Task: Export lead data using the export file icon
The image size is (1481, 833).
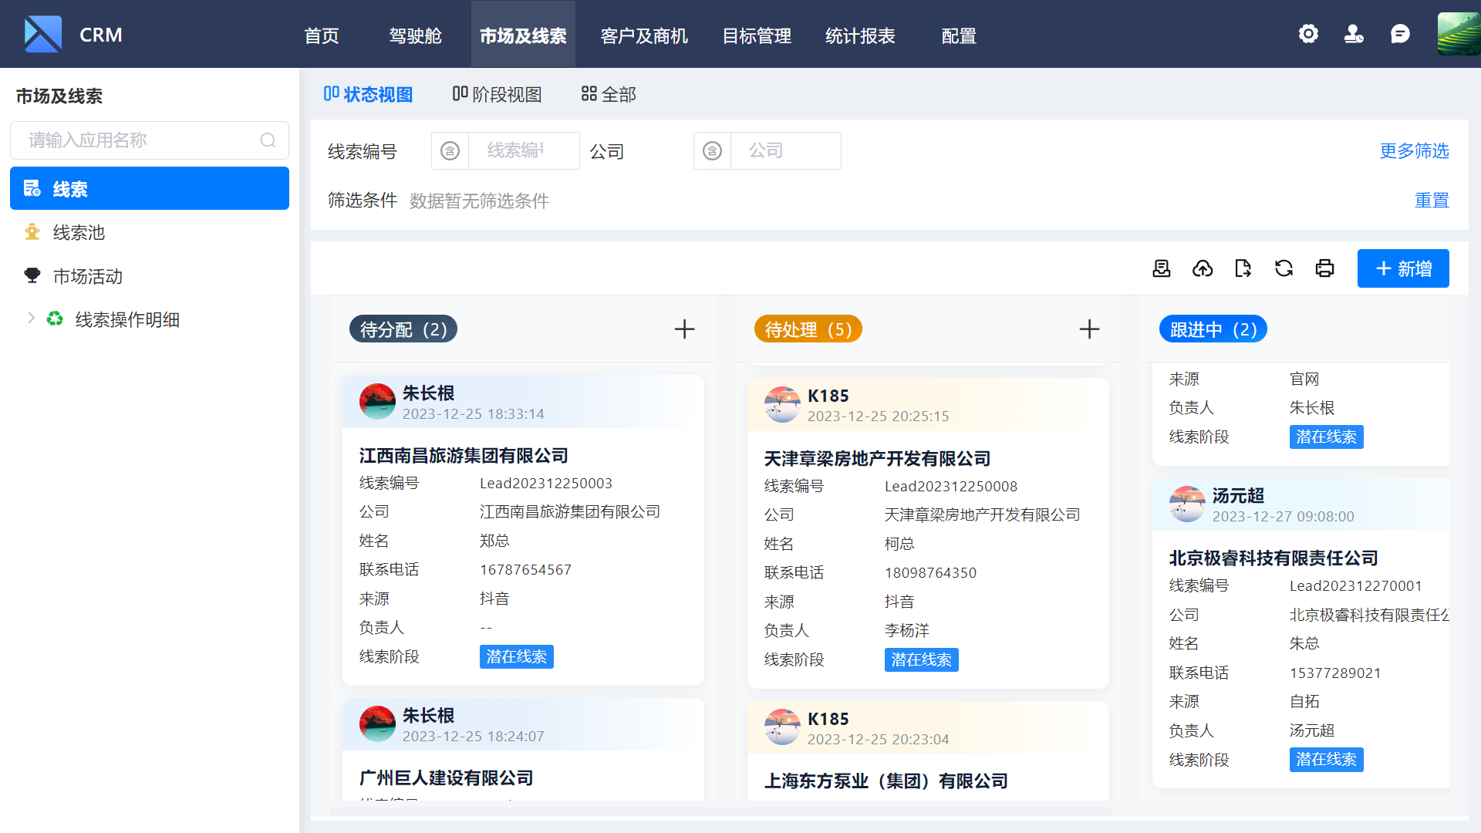Action: pos(1243,268)
